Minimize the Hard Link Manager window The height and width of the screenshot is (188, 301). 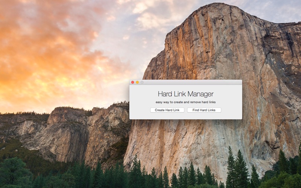coord(137,82)
